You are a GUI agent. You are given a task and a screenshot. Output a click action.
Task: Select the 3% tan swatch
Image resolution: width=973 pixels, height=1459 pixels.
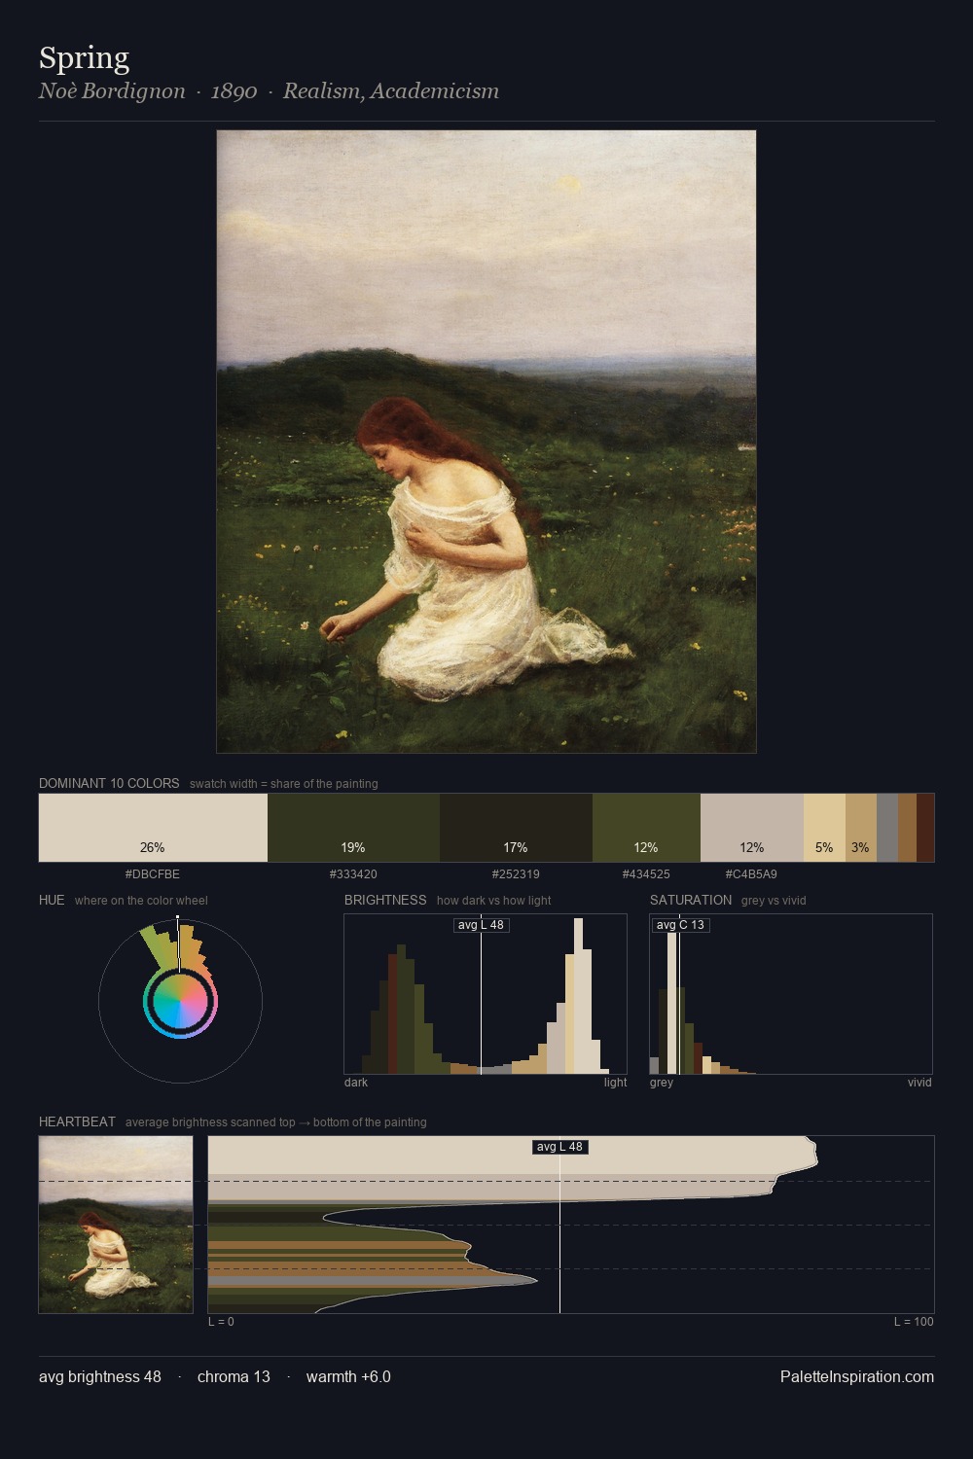pyautogui.click(x=861, y=828)
